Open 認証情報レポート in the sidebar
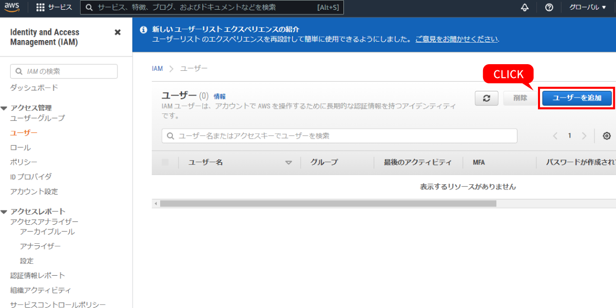 [x=37, y=276]
